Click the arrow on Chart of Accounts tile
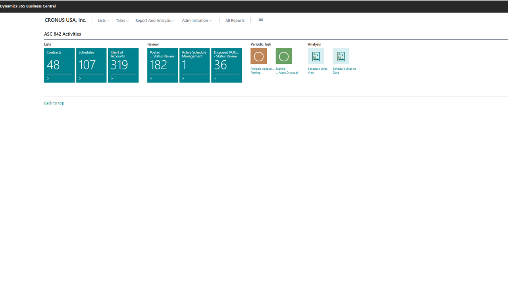 [112, 79]
